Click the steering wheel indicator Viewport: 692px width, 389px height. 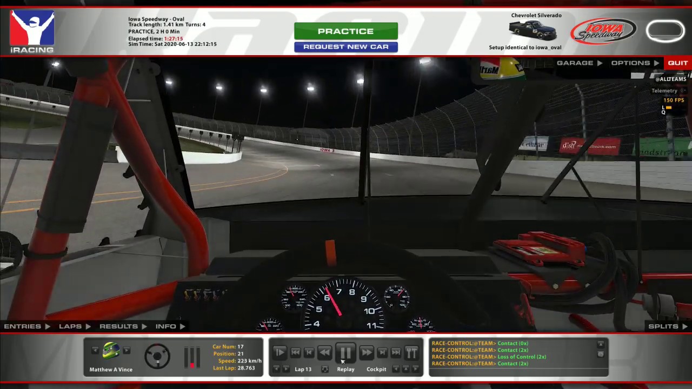click(x=157, y=357)
